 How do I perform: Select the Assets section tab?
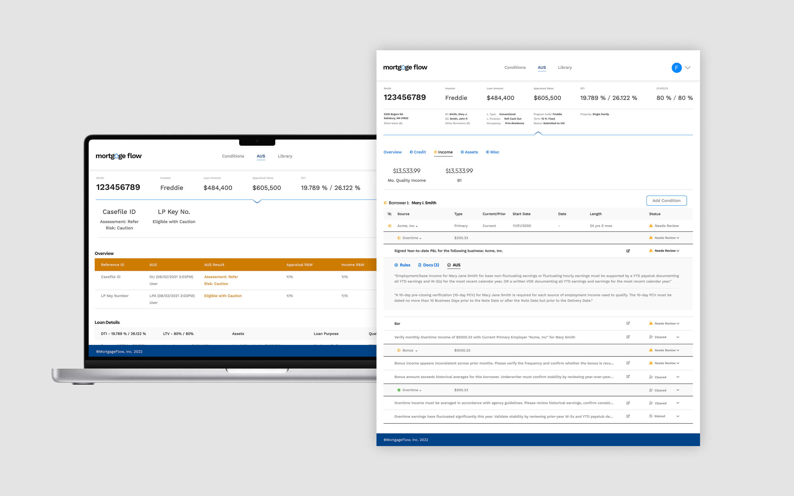coord(469,152)
